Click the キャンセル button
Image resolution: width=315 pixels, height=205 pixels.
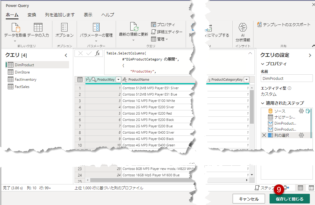click(249, 199)
